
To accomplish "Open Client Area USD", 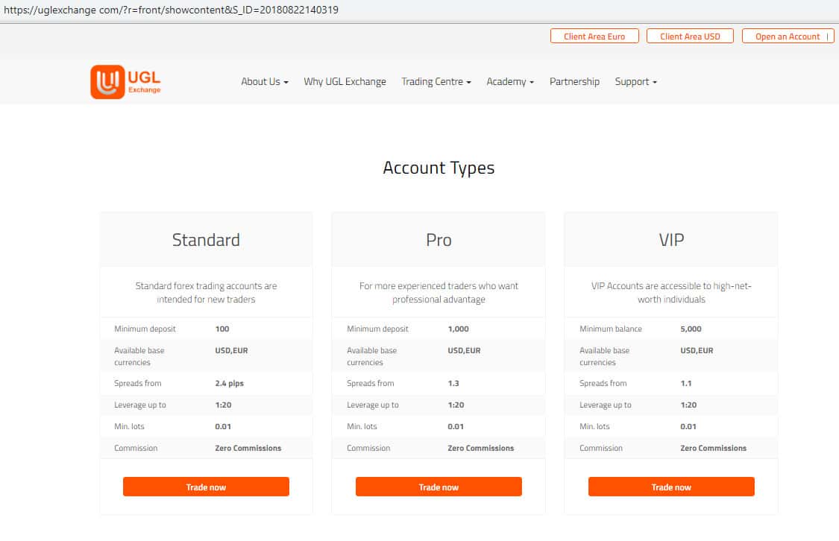I will coord(690,37).
